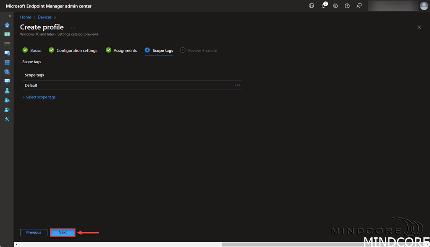Click the Previous button
This screenshot has width=430, height=247.
[34, 232]
